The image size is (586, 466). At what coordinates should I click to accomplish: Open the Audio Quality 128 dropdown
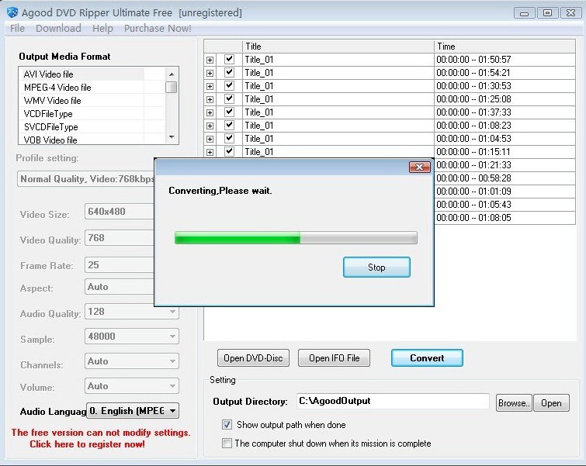[131, 312]
